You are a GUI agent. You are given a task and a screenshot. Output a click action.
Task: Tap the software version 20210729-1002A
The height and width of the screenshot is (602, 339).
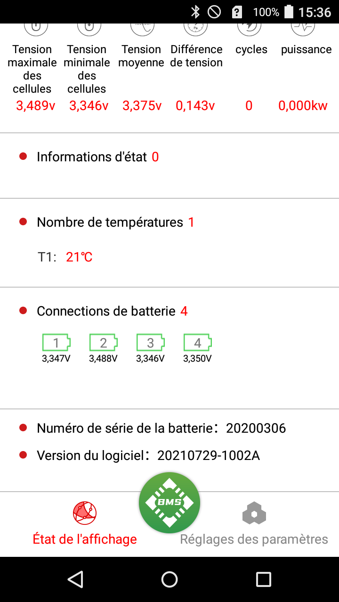coord(209,455)
